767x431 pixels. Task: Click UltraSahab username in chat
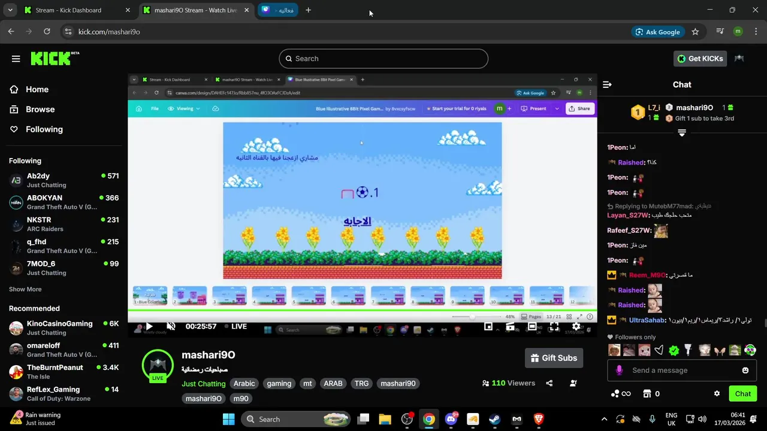(647, 321)
